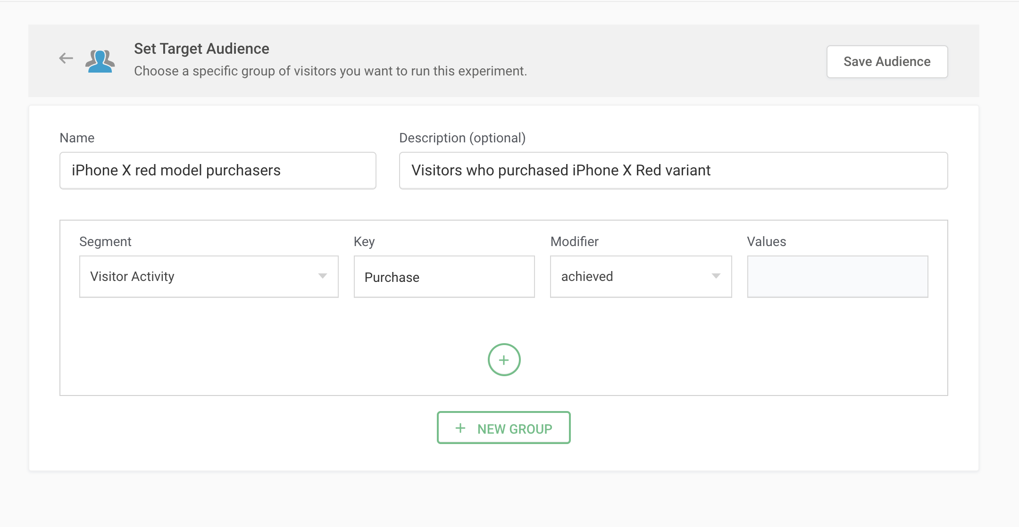1019x527 pixels.
Task: Focus the Name field with iPhone X text
Action: [x=217, y=171]
